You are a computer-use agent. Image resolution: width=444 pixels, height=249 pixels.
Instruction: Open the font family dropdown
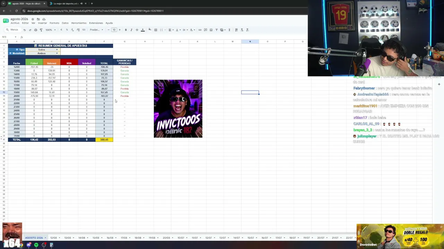pyautogui.click(x=96, y=30)
